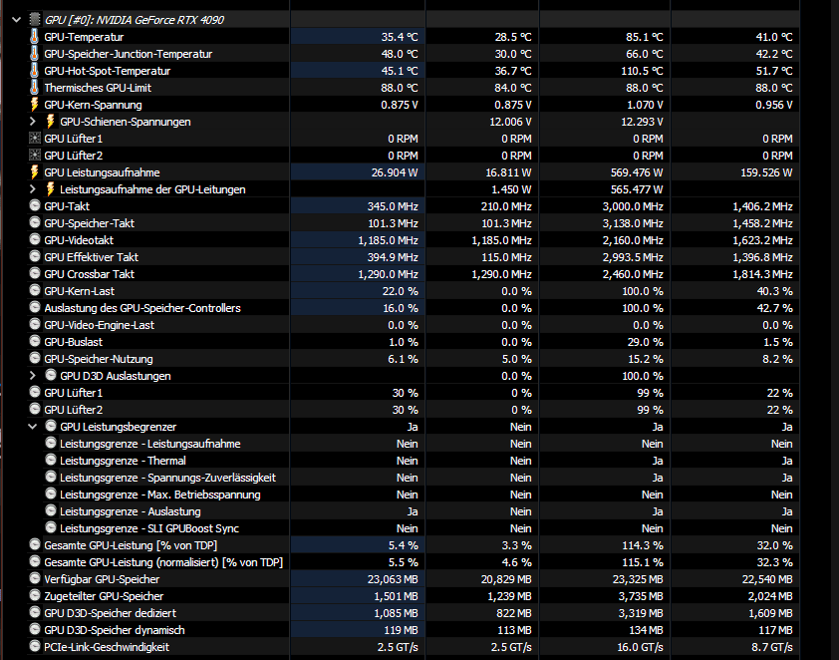
Task: Select GPU-Hot-Spot-Temperatur label
Action: click(107, 71)
